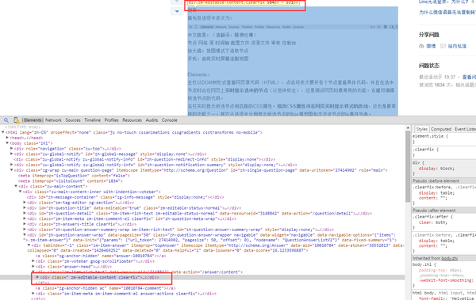Expand the head node
Image resolution: width=476 pixels, height=300 pixels.
(7, 138)
